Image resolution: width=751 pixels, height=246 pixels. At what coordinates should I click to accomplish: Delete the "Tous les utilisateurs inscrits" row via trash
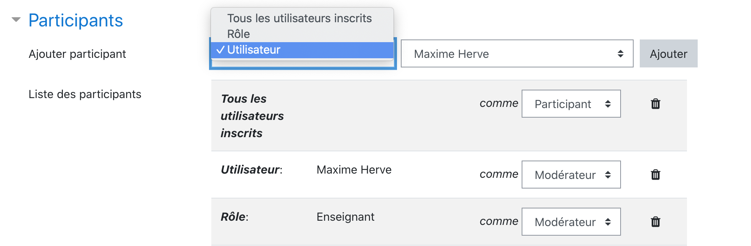pos(655,104)
